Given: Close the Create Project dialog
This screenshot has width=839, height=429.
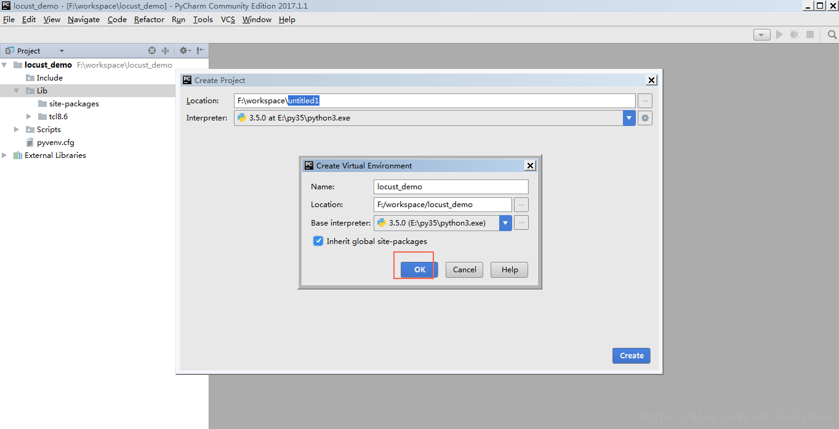Looking at the screenshot, I should pyautogui.click(x=652, y=81).
